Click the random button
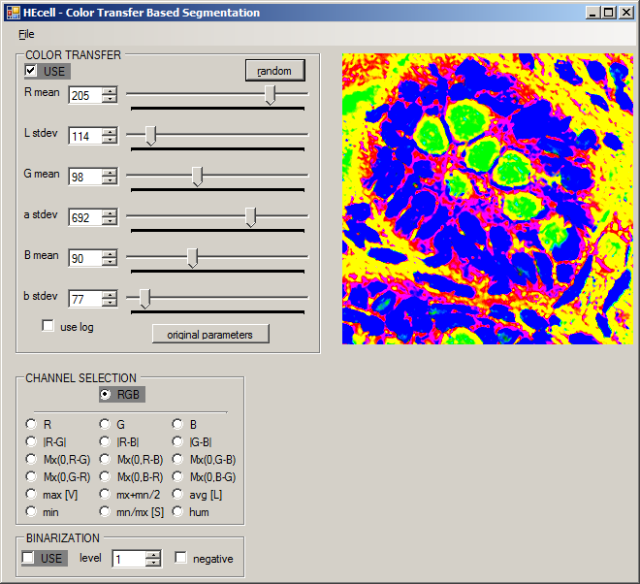Viewport: 640px width, 584px height. click(274, 71)
